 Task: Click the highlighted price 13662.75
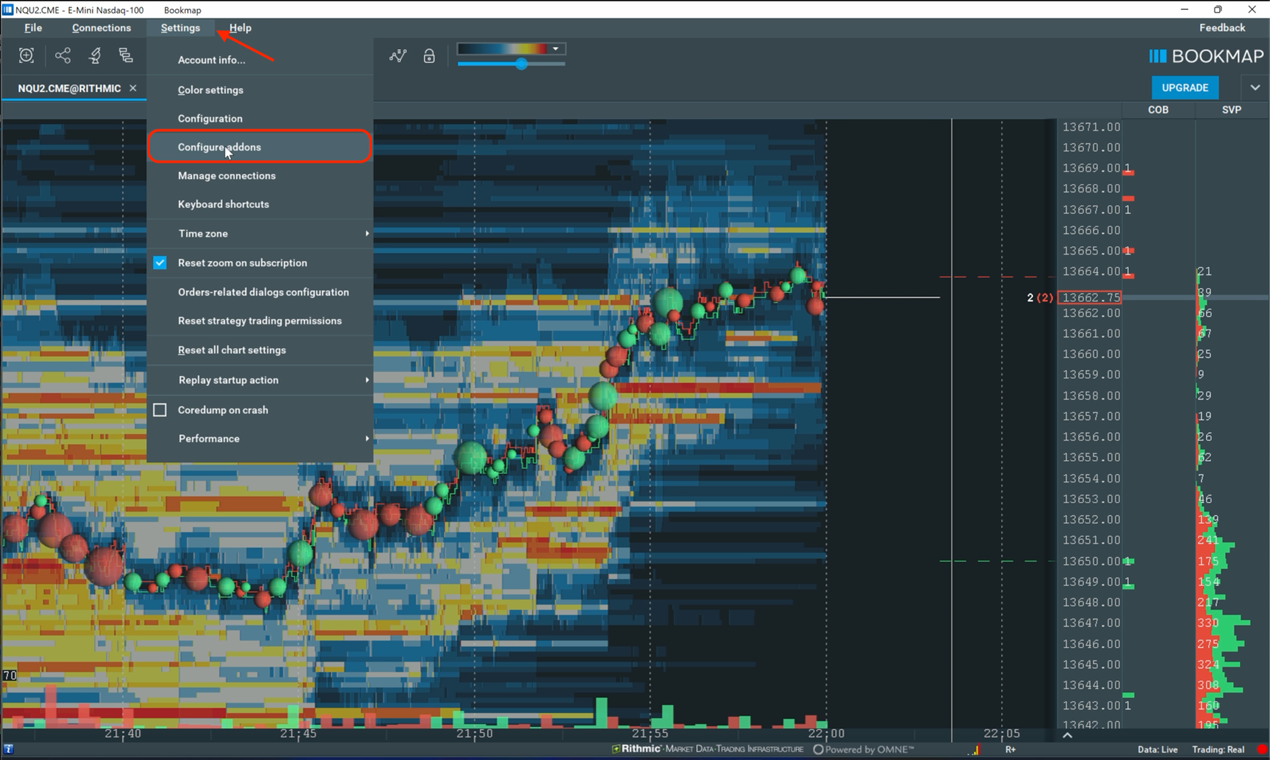point(1091,298)
